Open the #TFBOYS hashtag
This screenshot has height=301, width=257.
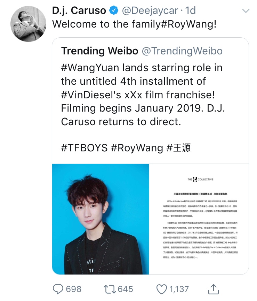(84, 148)
